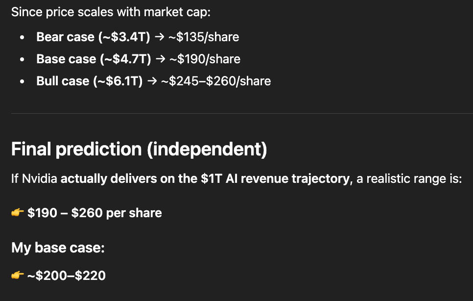Click the bullet dot beside Base case
Screen dimensions: 473x301
(x=22, y=60)
